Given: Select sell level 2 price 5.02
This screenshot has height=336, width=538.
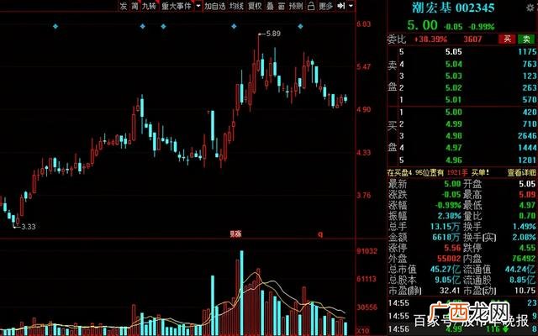Looking at the screenshot, I should click(454, 87).
